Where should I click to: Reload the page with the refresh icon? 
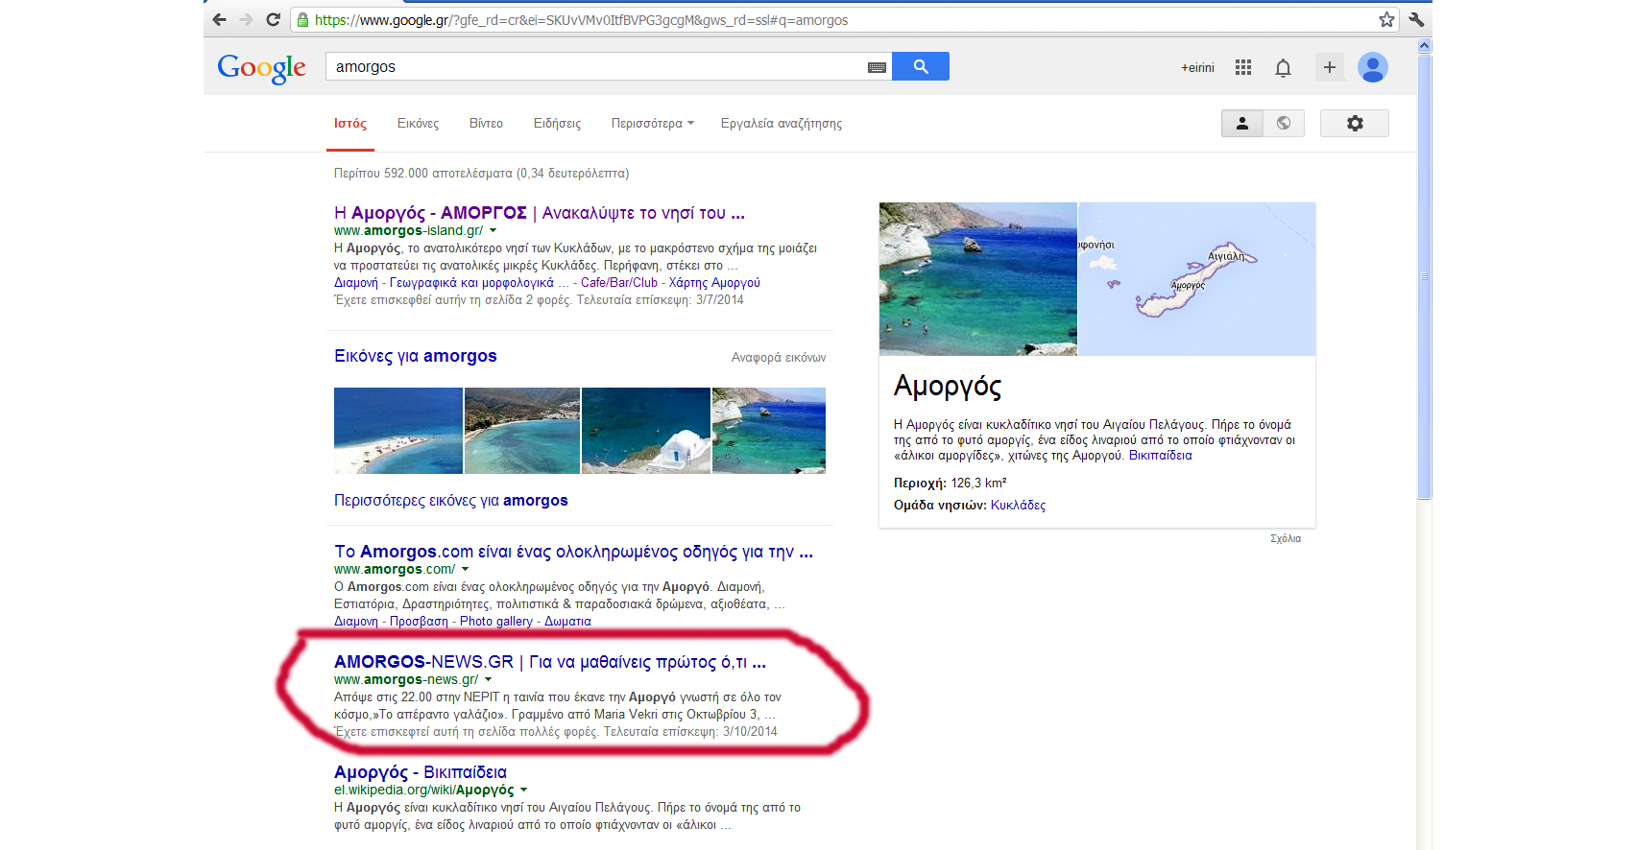pyautogui.click(x=273, y=19)
